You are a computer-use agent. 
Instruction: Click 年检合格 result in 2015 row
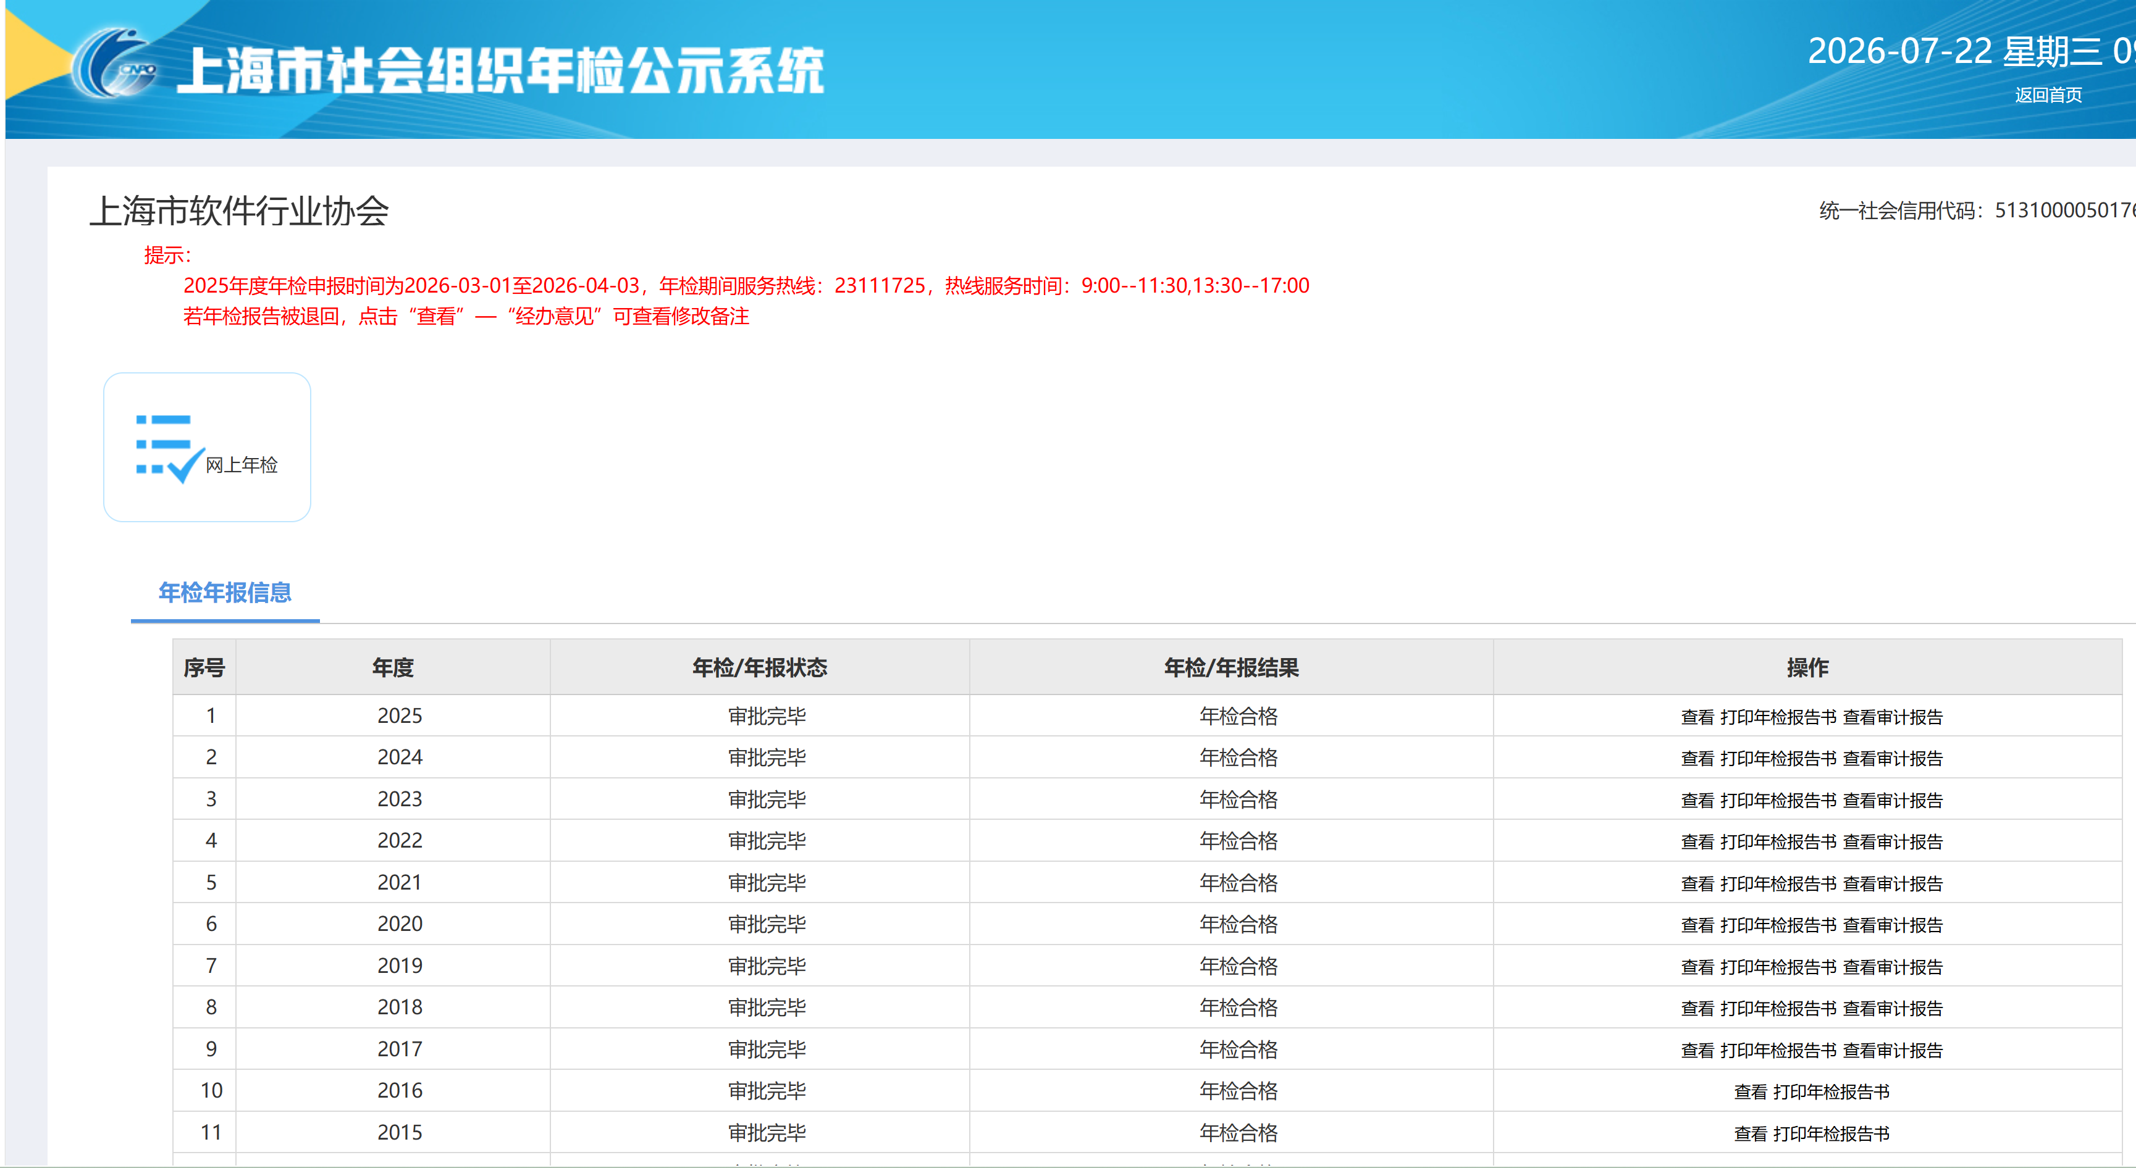[x=1238, y=1132]
